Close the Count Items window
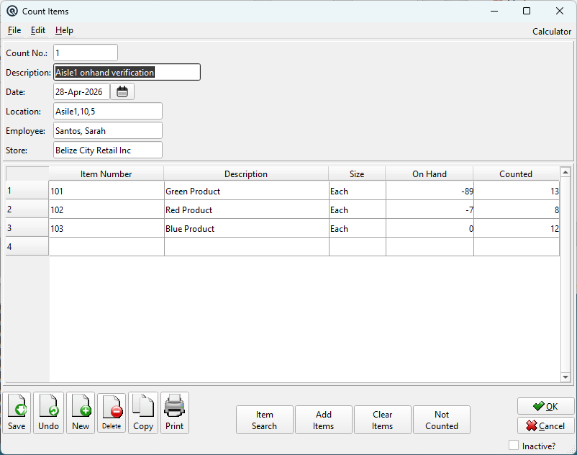The image size is (577, 455). pyautogui.click(x=559, y=11)
